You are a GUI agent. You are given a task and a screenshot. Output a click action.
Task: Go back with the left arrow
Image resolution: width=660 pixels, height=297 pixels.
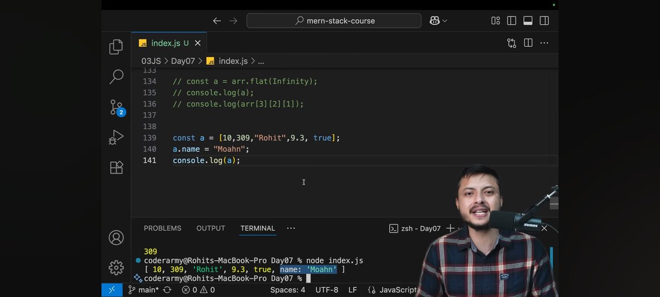click(217, 21)
